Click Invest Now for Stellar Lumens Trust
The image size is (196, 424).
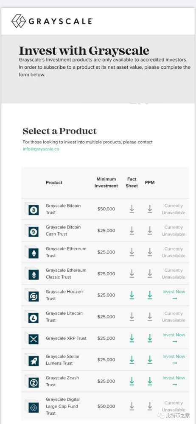(174, 360)
